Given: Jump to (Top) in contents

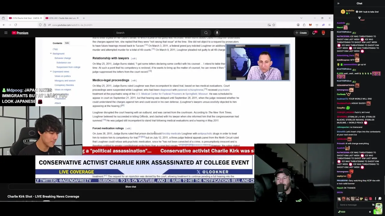Looking at the screenshot, I should (55, 49).
